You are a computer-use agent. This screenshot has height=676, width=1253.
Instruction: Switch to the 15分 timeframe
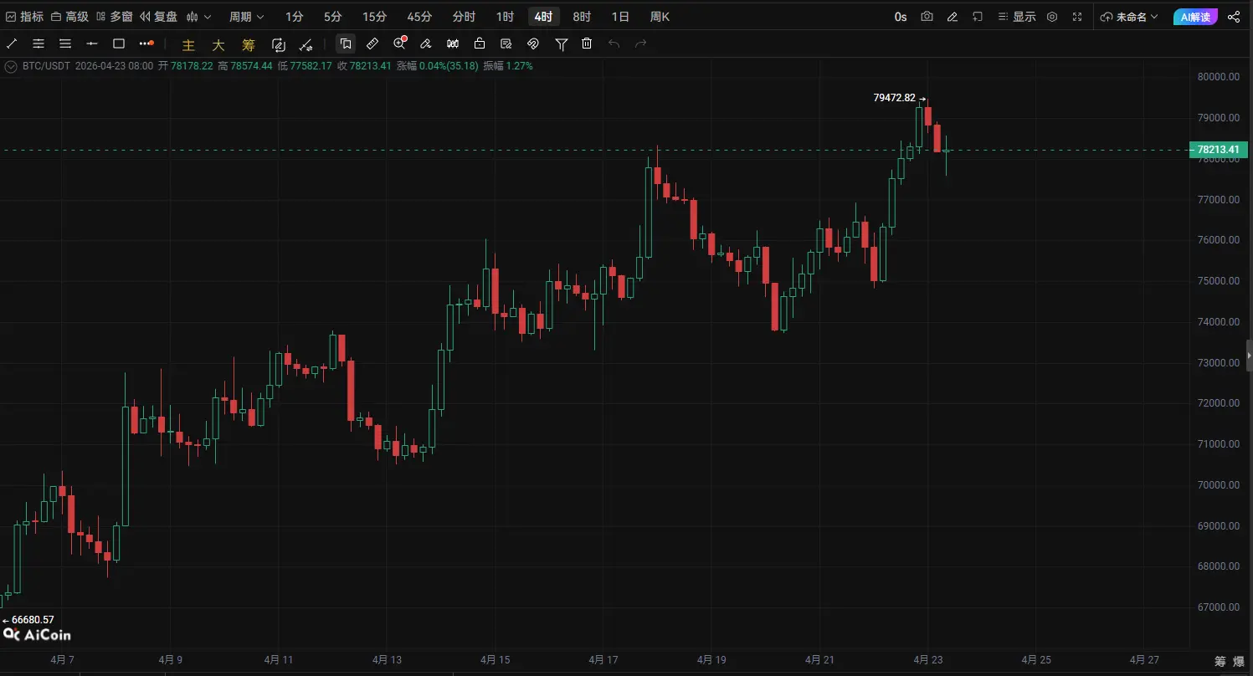[375, 17]
